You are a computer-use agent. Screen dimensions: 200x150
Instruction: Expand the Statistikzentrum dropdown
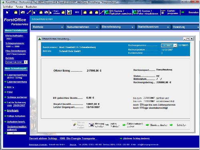[x=168, y=27]
